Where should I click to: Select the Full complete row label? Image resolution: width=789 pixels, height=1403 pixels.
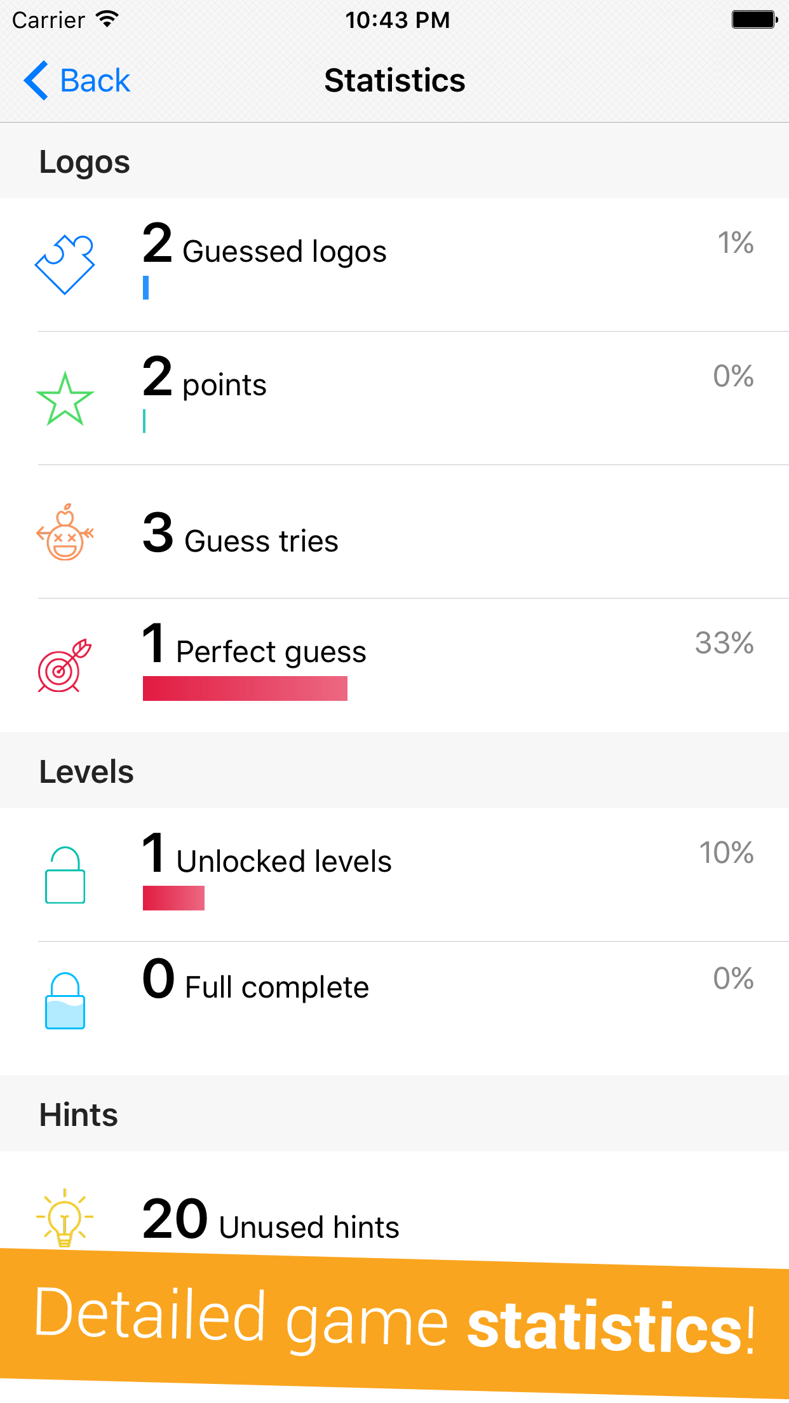point(276,987)
